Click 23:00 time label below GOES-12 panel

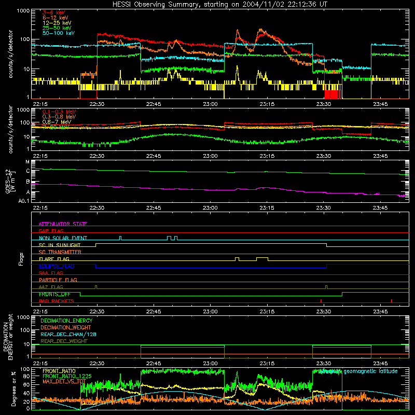(210, 208)
